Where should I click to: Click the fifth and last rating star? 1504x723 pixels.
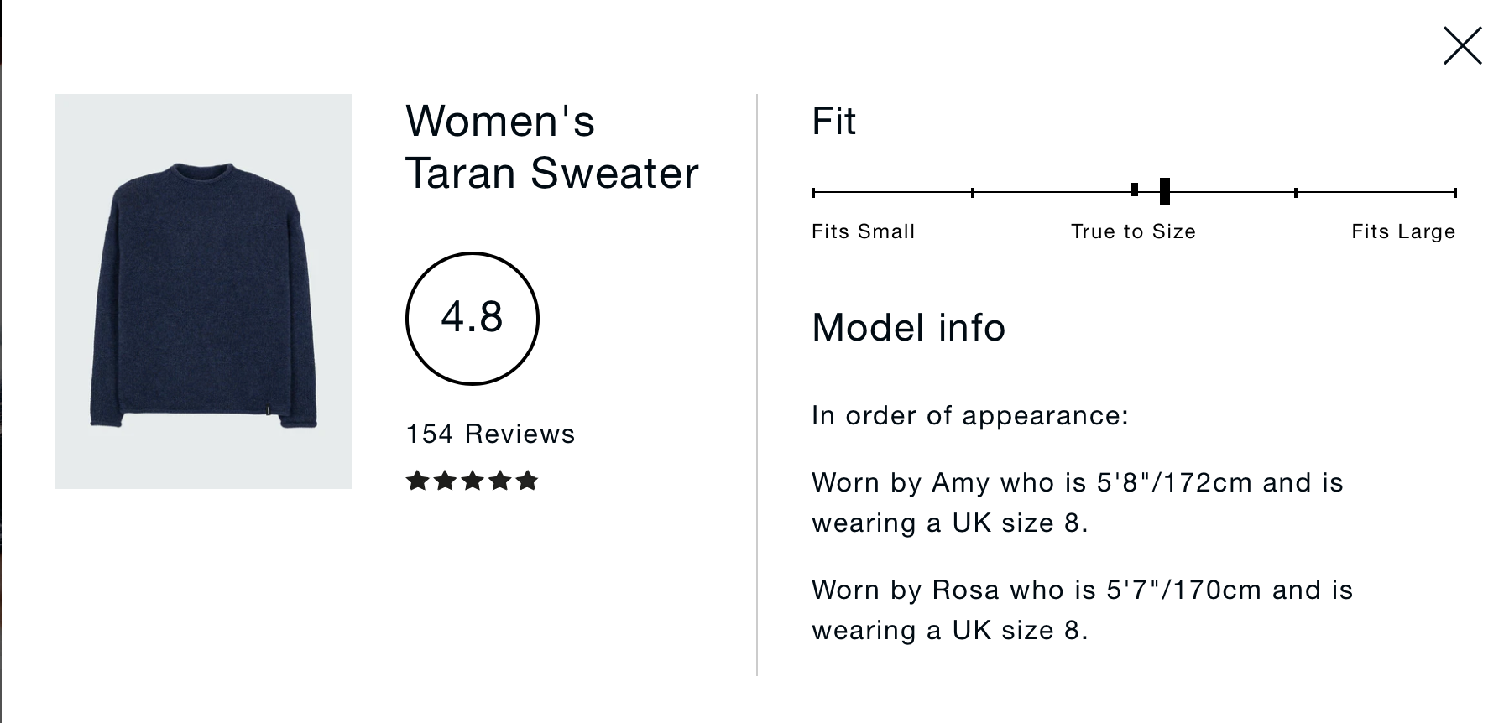[x=527, y=481]
